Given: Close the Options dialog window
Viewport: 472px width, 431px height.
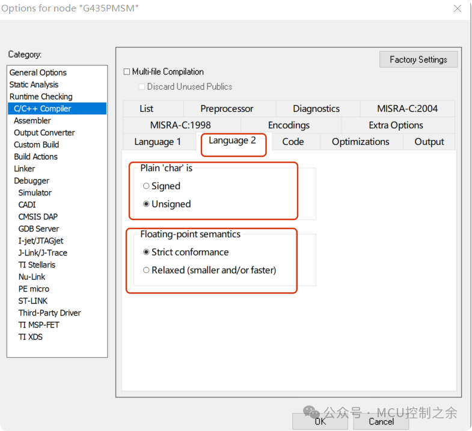Looking at the screenshot, I should coord(458,8).
